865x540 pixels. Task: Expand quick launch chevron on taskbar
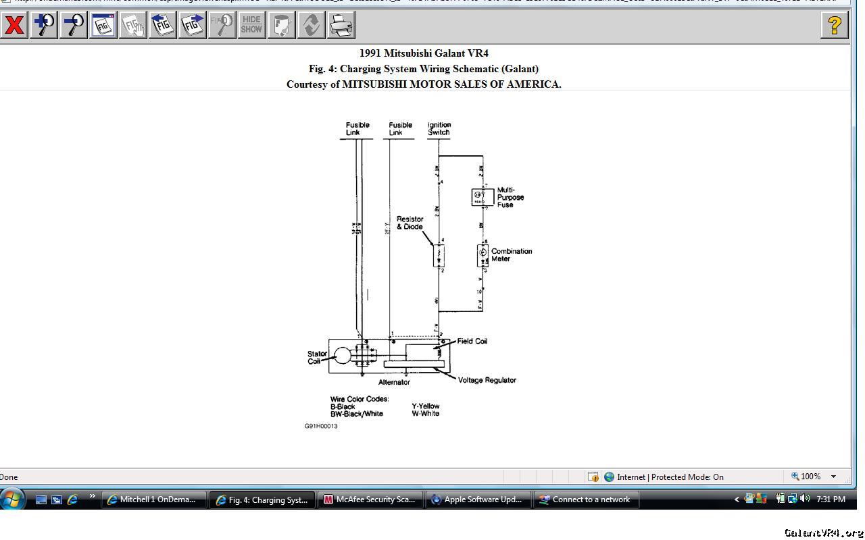pos(92,497)
